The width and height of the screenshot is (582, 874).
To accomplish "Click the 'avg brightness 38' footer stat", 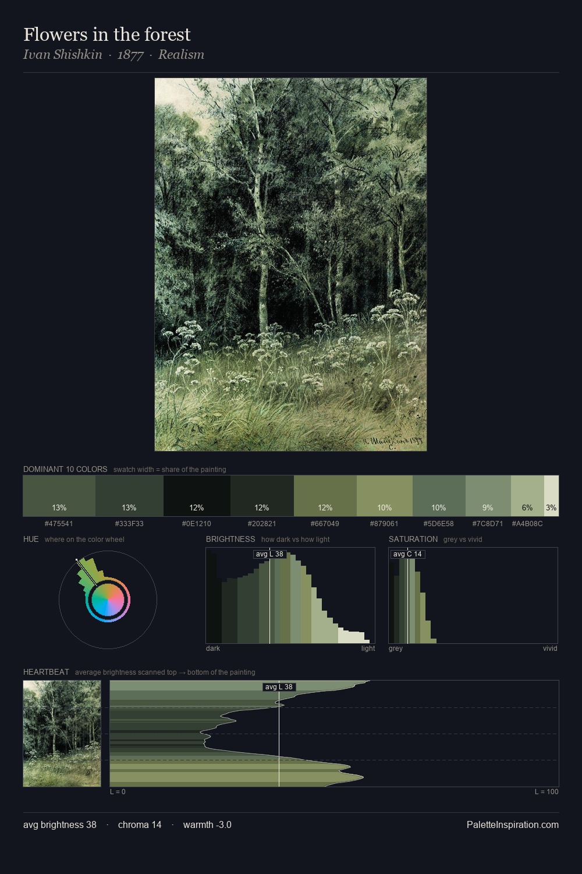I will (x=60, y=824).
